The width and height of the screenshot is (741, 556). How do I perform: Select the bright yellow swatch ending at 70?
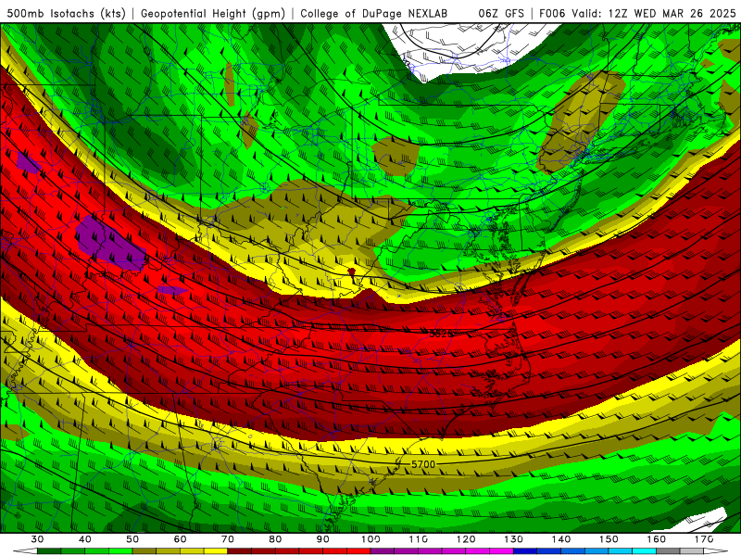click(216, 551)
